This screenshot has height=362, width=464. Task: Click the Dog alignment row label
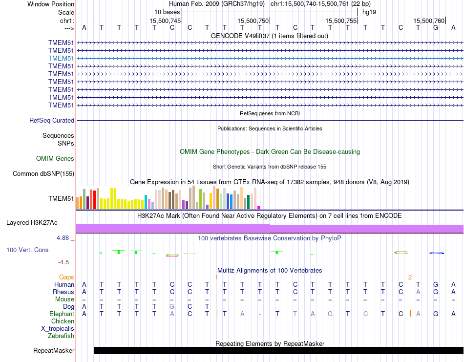(68, 307)
